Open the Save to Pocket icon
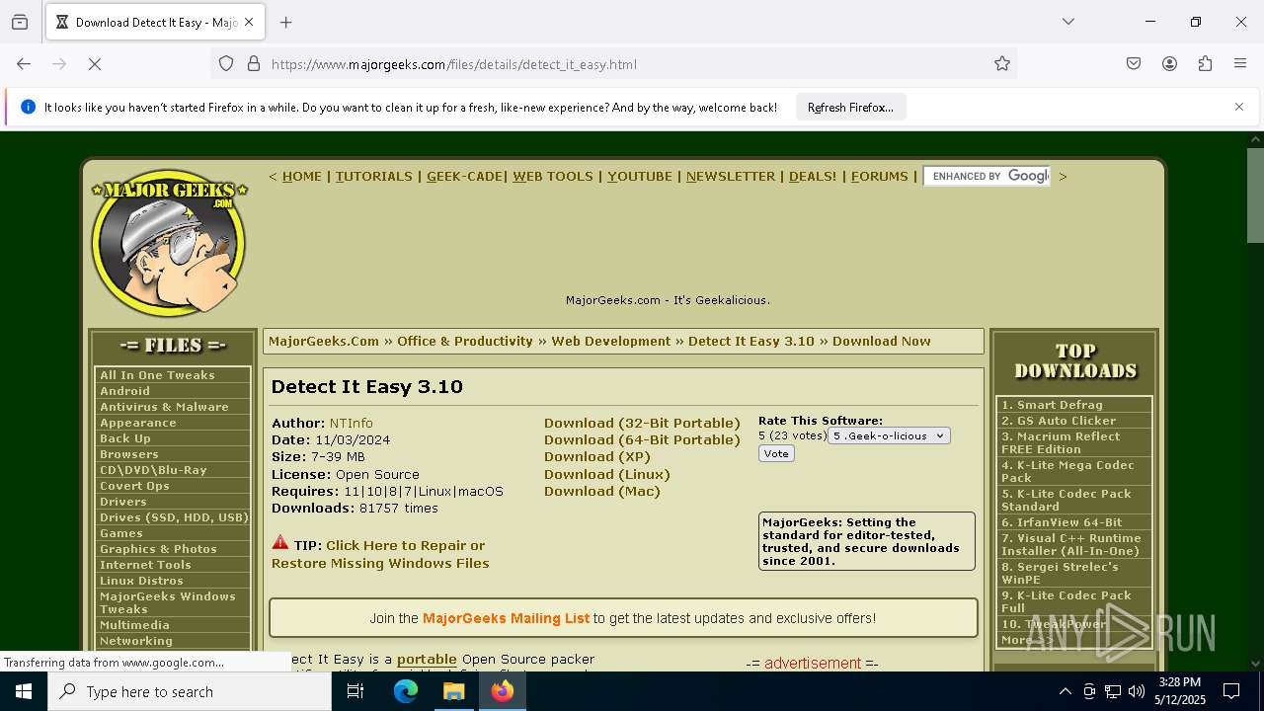 (1134, 64)
